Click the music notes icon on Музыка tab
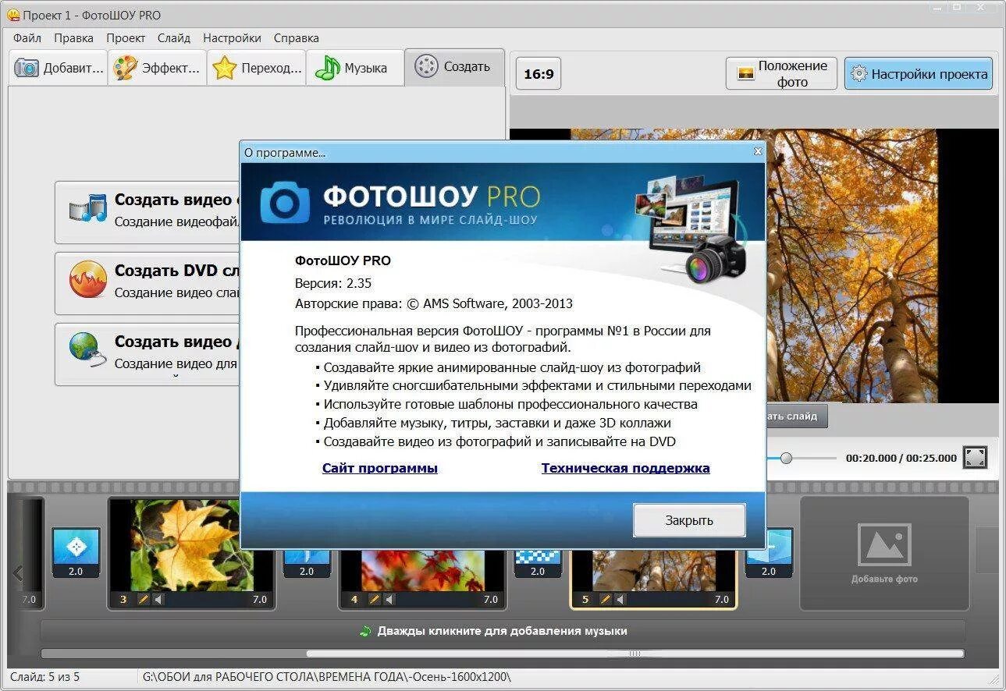This screenshot has width=1006, height=691. click(327, 68)
